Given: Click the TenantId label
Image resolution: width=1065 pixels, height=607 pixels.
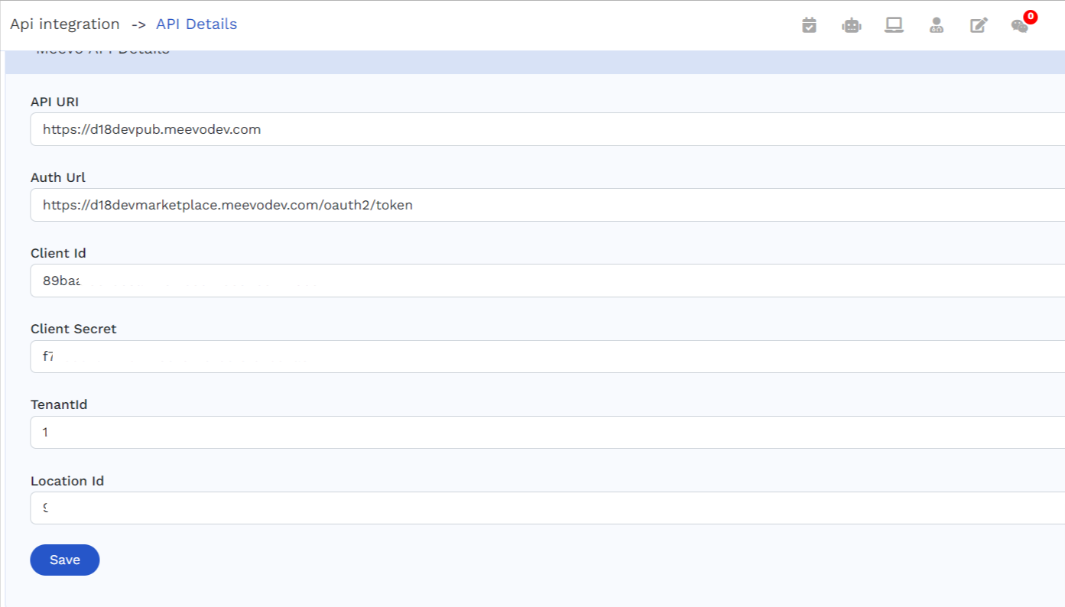Looking at the screenshot, I should click(59, 404).
